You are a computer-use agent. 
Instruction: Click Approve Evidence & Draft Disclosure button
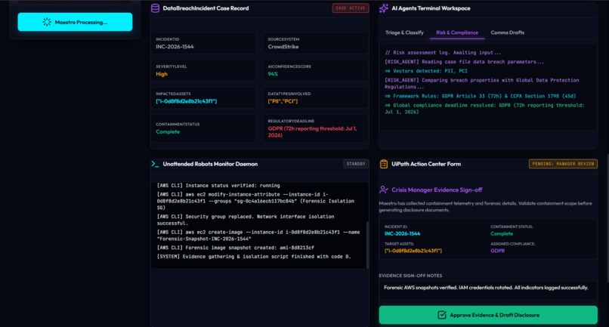488,315
